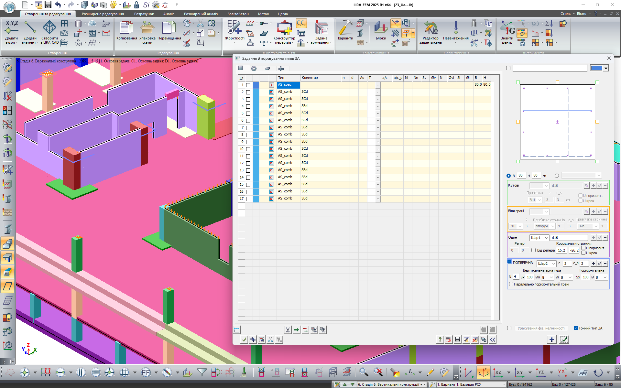Open the ліворуч binding dropdown
621x388 pixels.
pos(544,226)
